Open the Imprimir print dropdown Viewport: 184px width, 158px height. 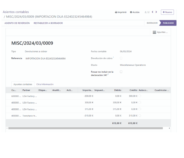121,12
